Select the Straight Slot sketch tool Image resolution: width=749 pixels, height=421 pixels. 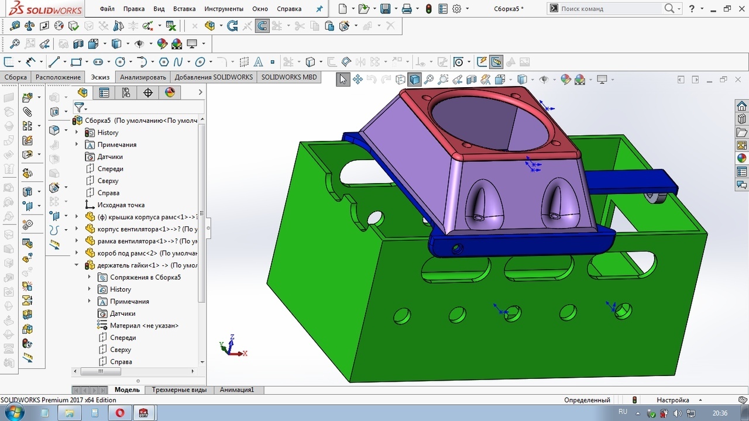[x=98, y=61]
